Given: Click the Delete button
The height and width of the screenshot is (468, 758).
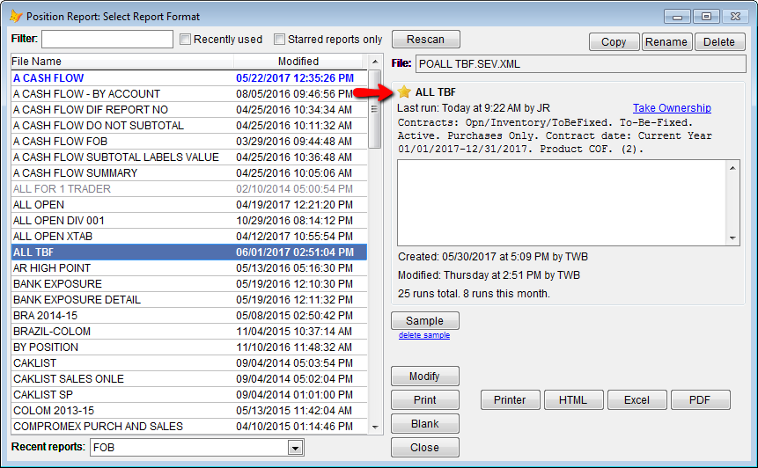Looking at the screenshot, I should click(719, 42).
